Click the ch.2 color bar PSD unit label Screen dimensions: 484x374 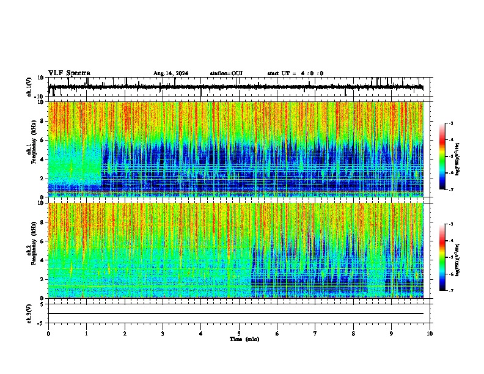pos(458,260)
